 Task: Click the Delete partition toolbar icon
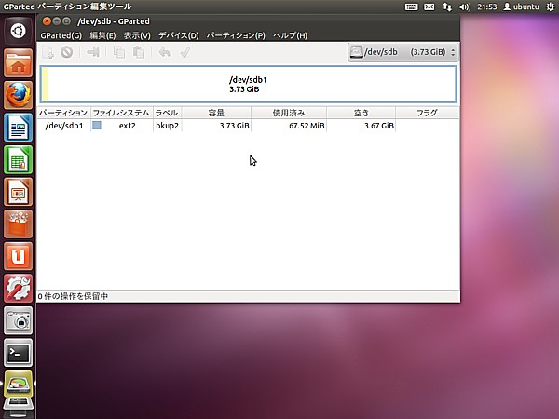pos(67,52)
